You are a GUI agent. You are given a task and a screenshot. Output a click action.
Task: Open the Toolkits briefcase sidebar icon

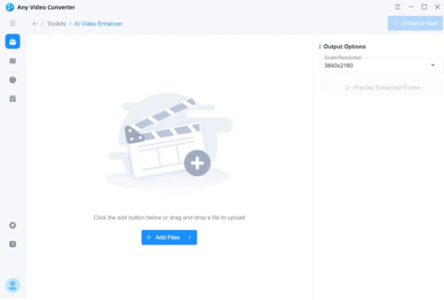pos(12,41)
